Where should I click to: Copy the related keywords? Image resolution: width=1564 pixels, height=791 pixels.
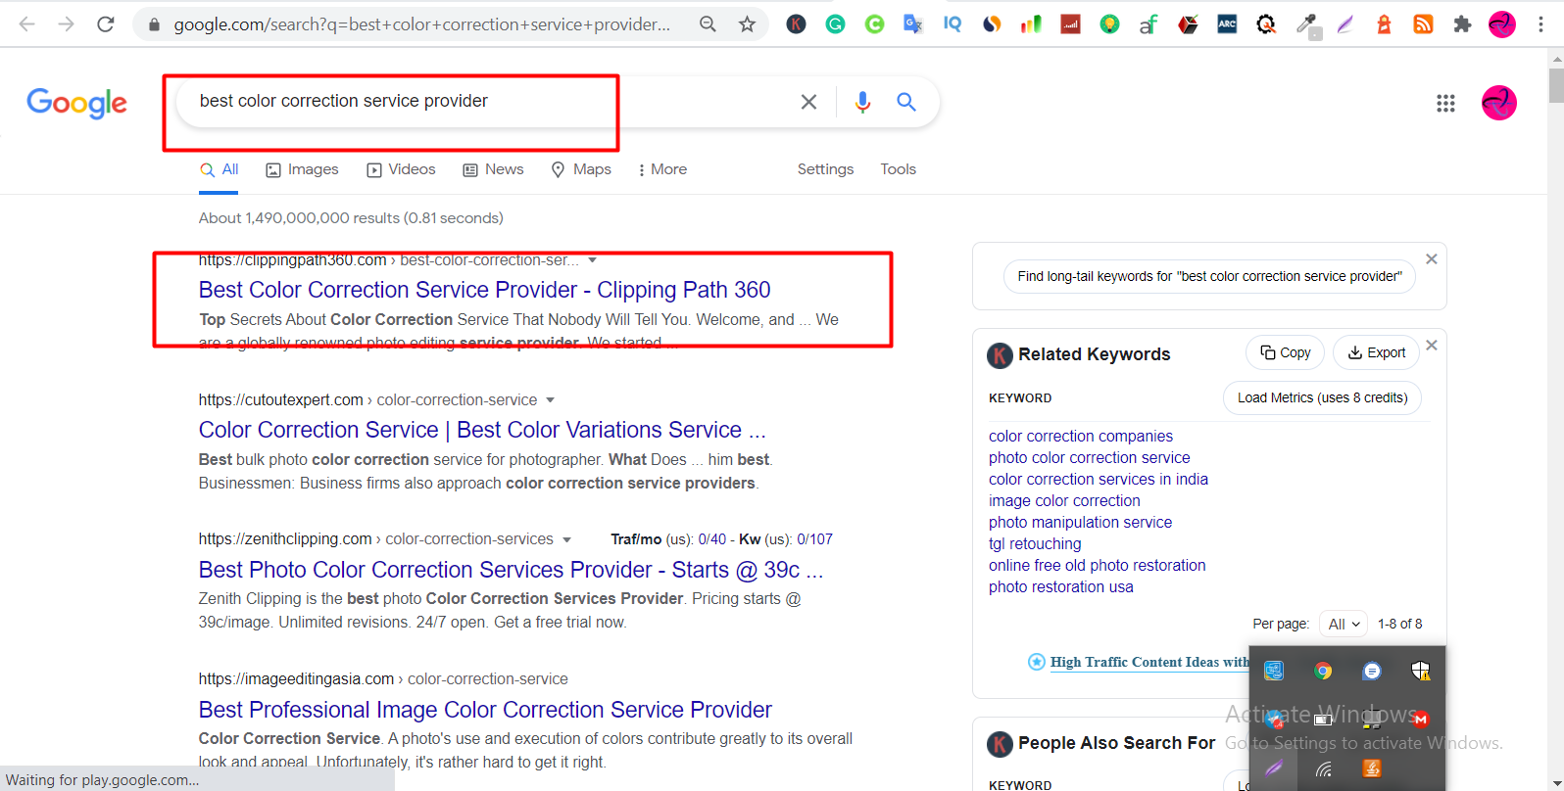coord(1285,352)
